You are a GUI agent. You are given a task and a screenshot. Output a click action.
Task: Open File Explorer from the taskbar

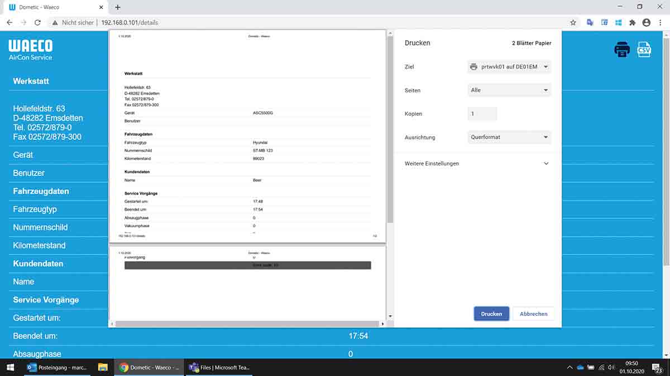(103, 367)
